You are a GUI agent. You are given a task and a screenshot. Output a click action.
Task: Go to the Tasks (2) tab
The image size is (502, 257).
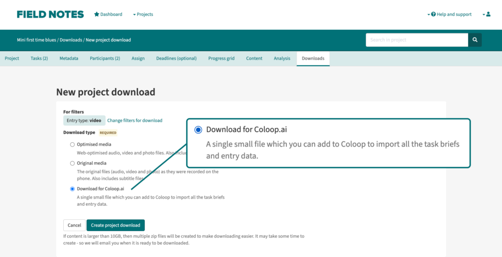tap(39, 59)
